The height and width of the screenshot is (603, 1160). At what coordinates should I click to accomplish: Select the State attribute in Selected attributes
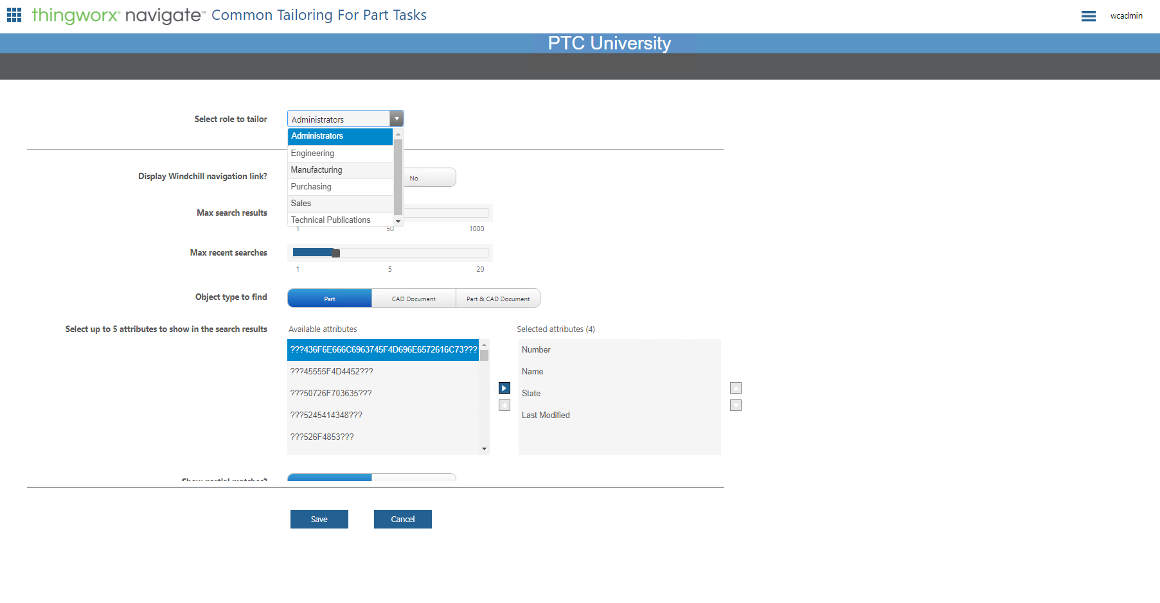pyautogui.click(x=531, y=393)
